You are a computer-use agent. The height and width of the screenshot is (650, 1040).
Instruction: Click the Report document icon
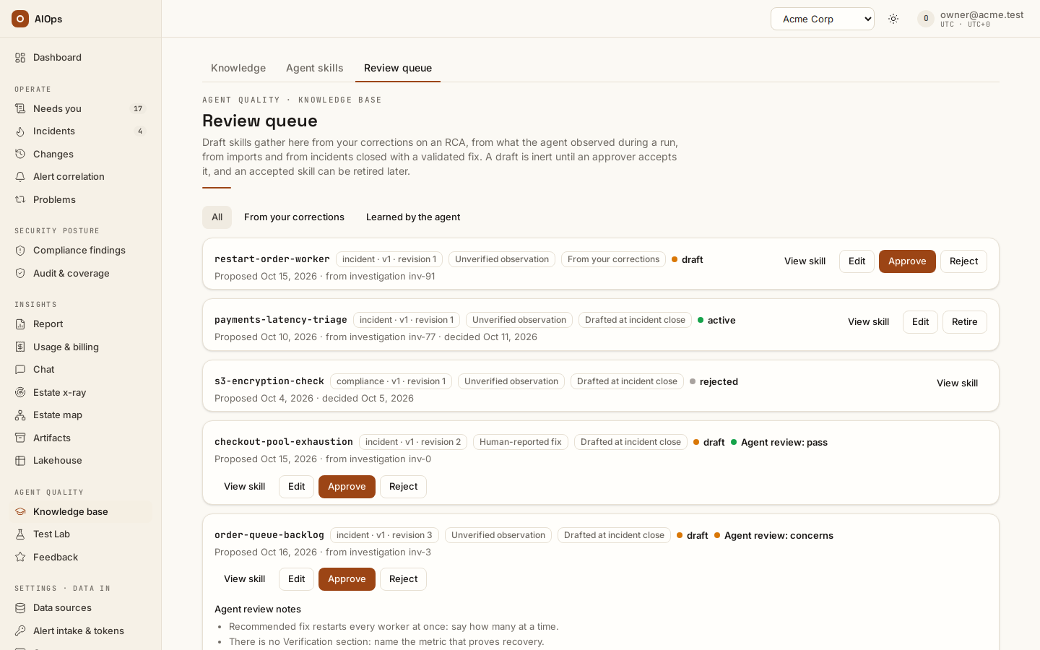pyautogui.click(x=20, y=324)
